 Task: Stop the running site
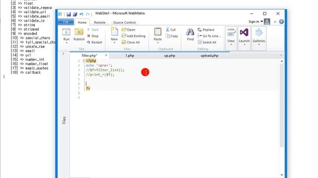point(93,36)
